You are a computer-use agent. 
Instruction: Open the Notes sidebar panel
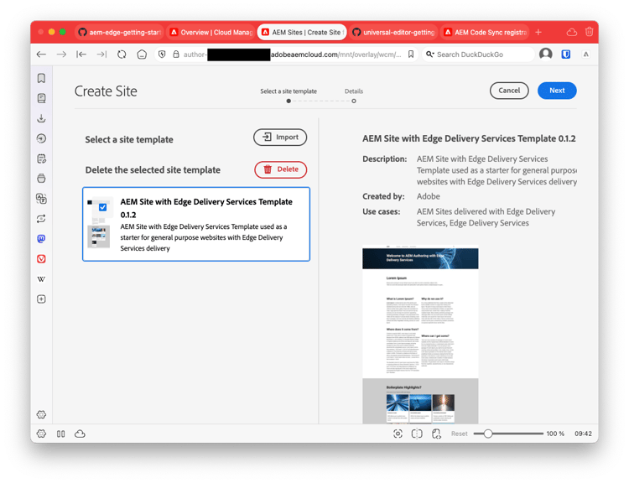pyautogui.click(x=41, y=158)
